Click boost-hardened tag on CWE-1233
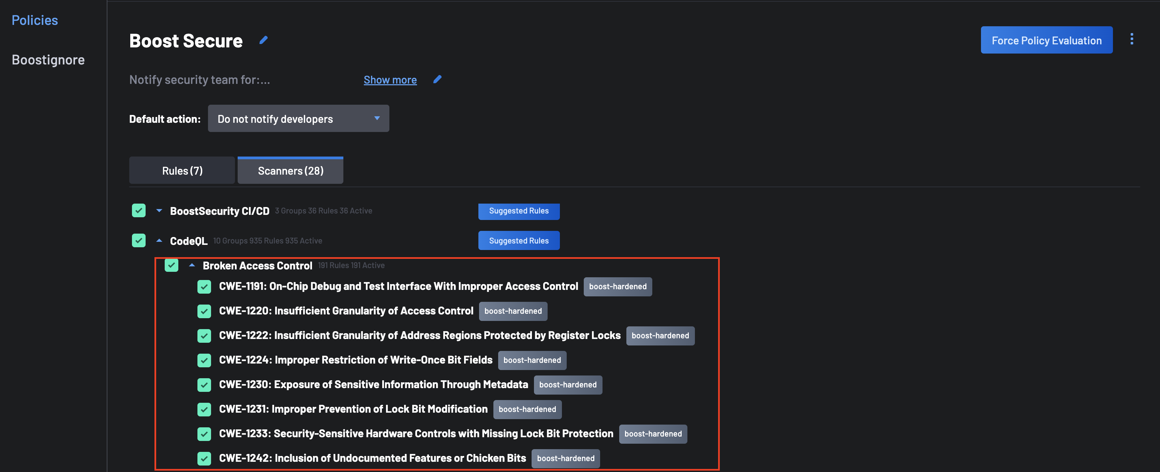Image resolution: width=1160 pixels, height=472 pixels. (653, 434)
